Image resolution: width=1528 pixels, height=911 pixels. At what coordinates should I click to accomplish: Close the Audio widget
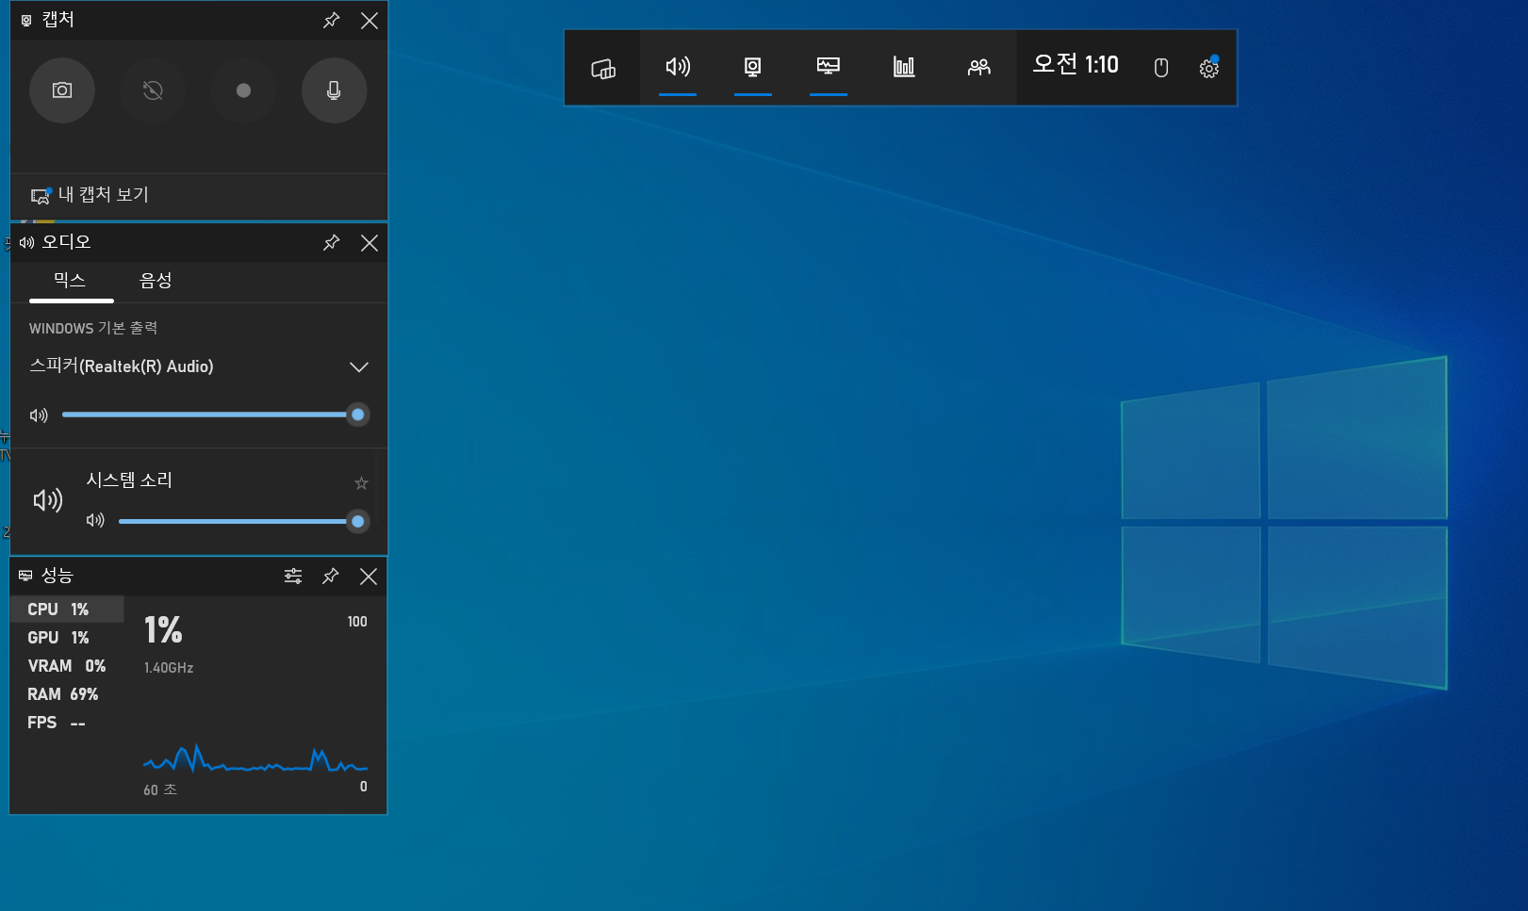pyautogui.click(x=370, y=243)
